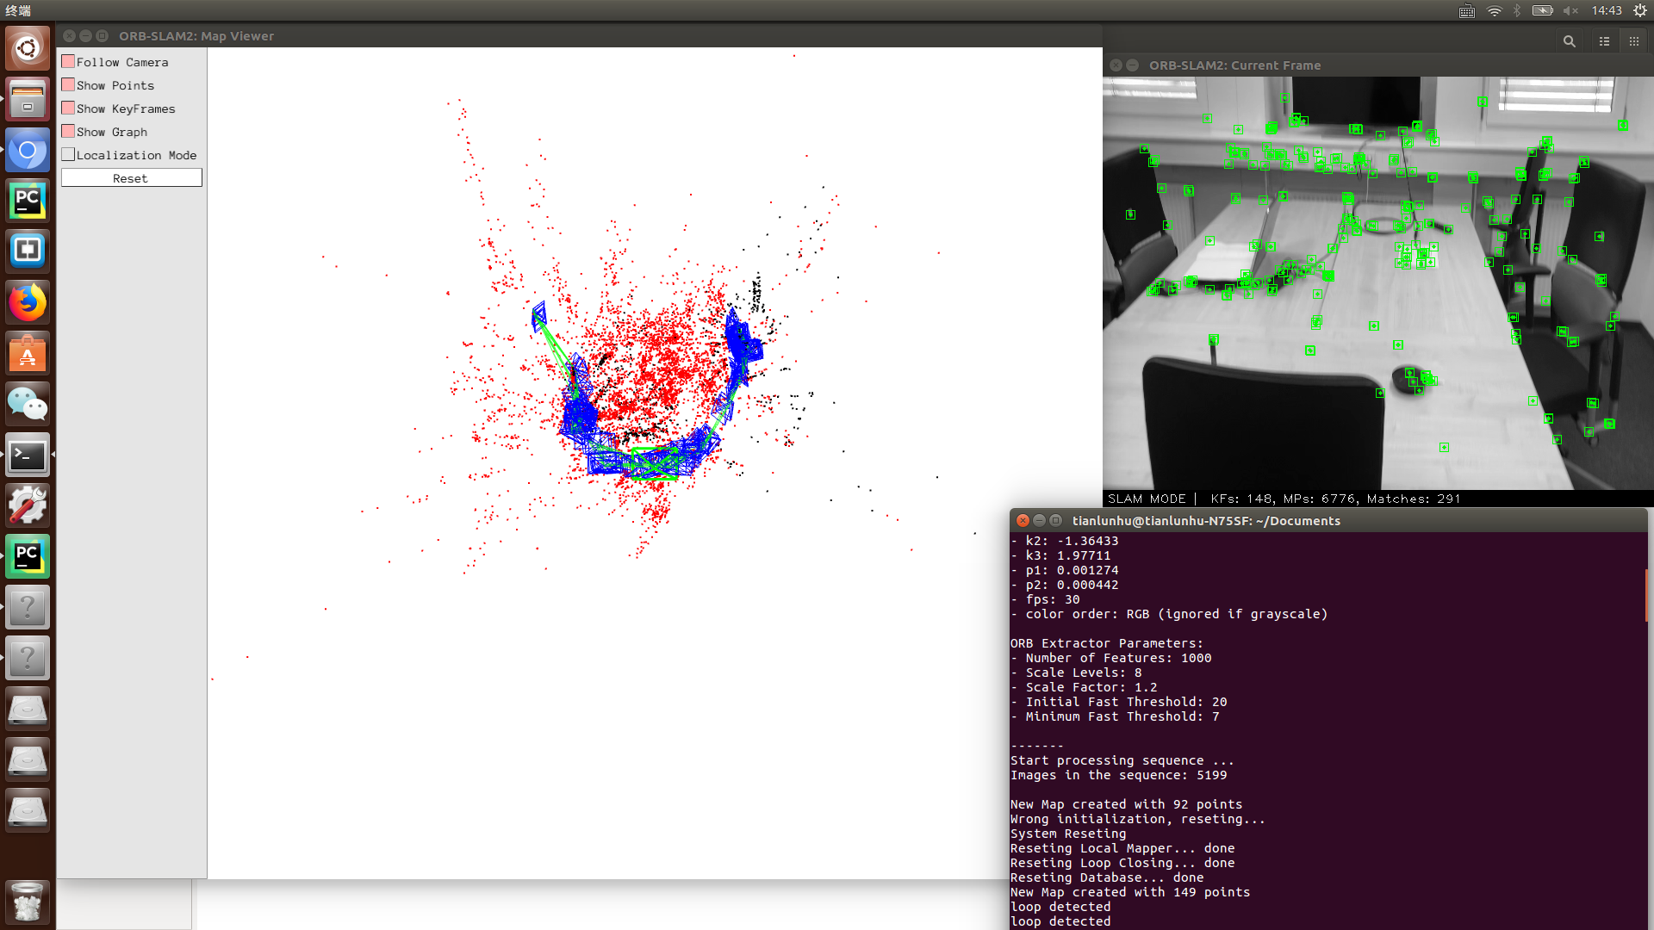Open the keyboard layout indicator menu
The width and height of the screenshot is (1654, 930).
(1465, 11)
